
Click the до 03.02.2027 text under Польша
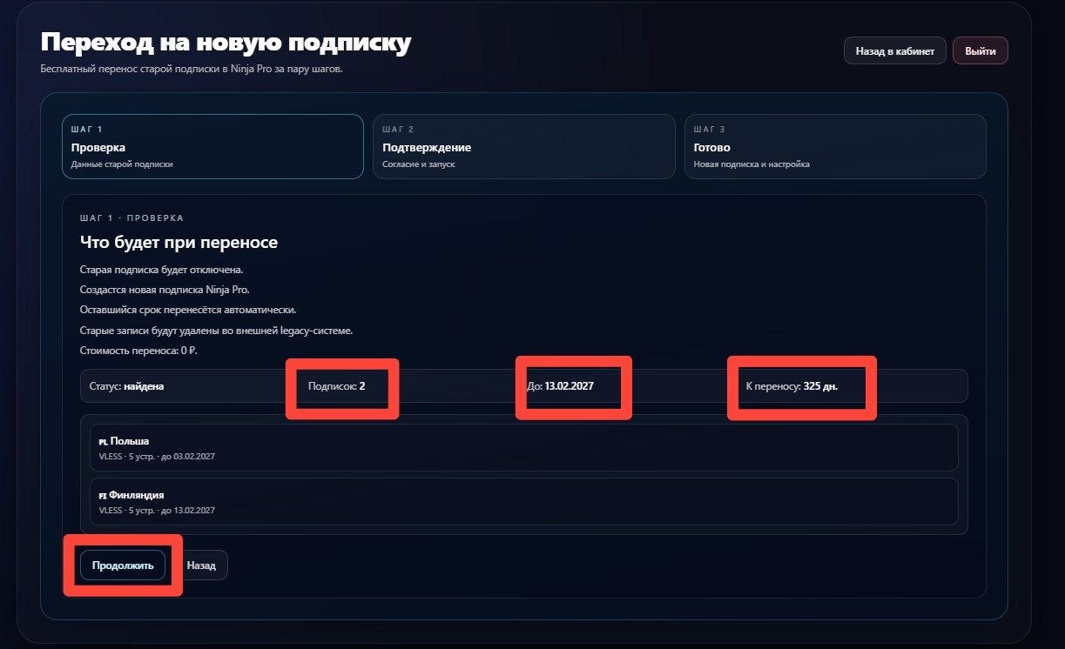click(188, 456)
